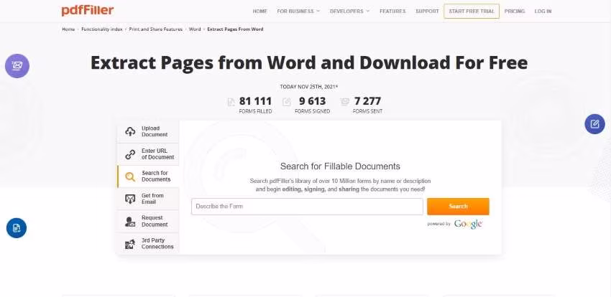The height and width of the screenshot is (297, 611).
Task: Select the Search for Documents tab label
Action: pyautogui.click(x=156, y=176)
